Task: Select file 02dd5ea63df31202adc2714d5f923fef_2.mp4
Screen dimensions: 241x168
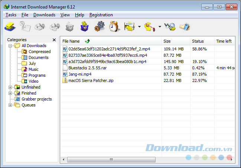Action: (x=109, y=49)
